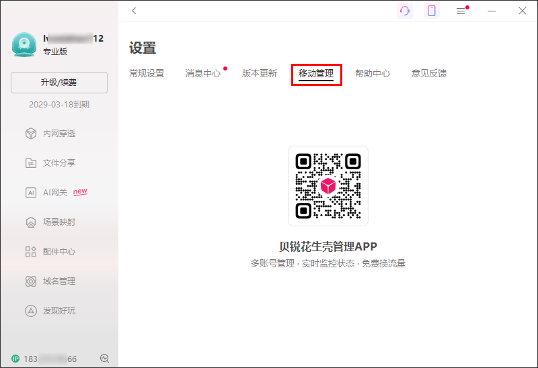
Task: Click the 专业版 edition label
Action: pos(55,52)
